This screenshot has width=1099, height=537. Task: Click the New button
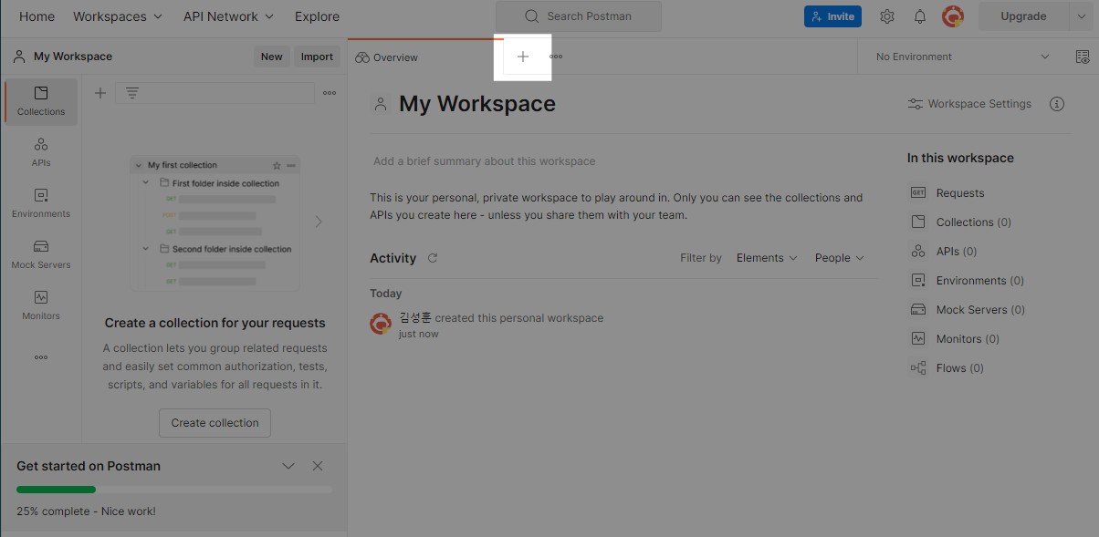(272, 57)
